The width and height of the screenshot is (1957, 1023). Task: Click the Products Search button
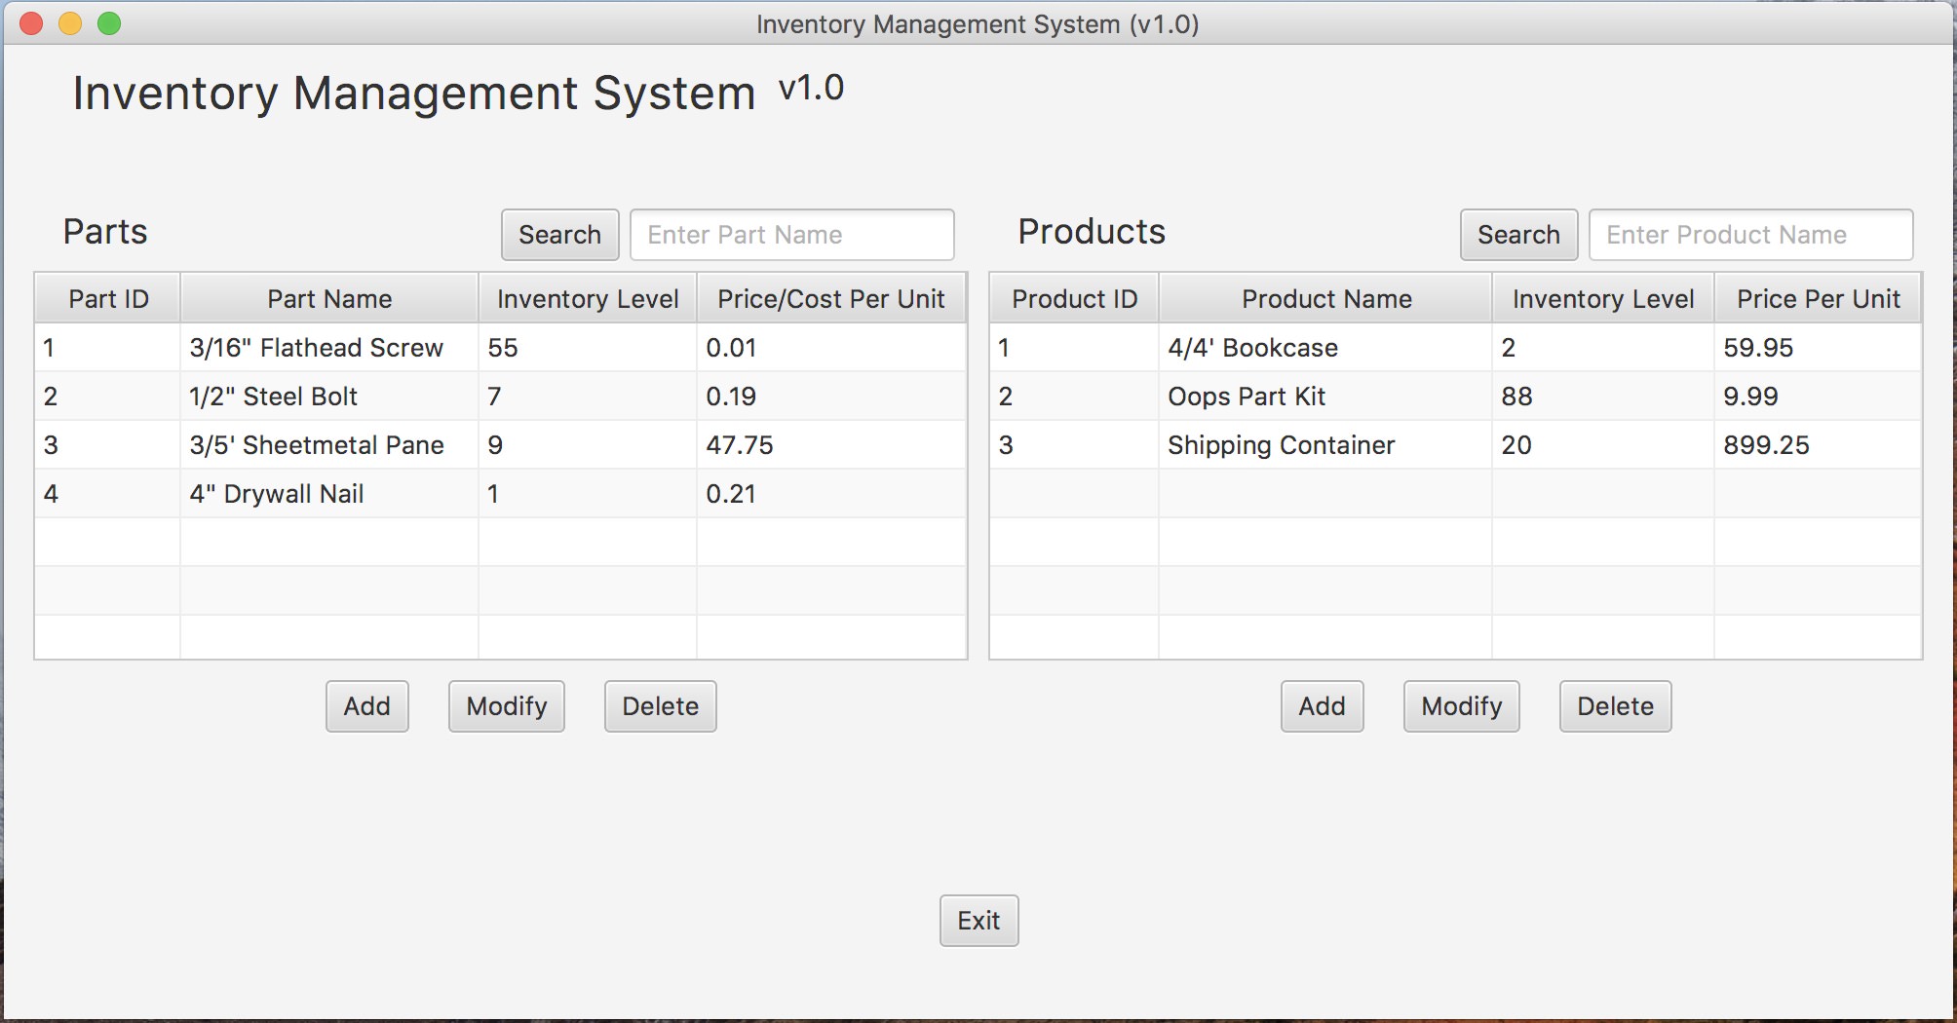(x=1518, y=235)
